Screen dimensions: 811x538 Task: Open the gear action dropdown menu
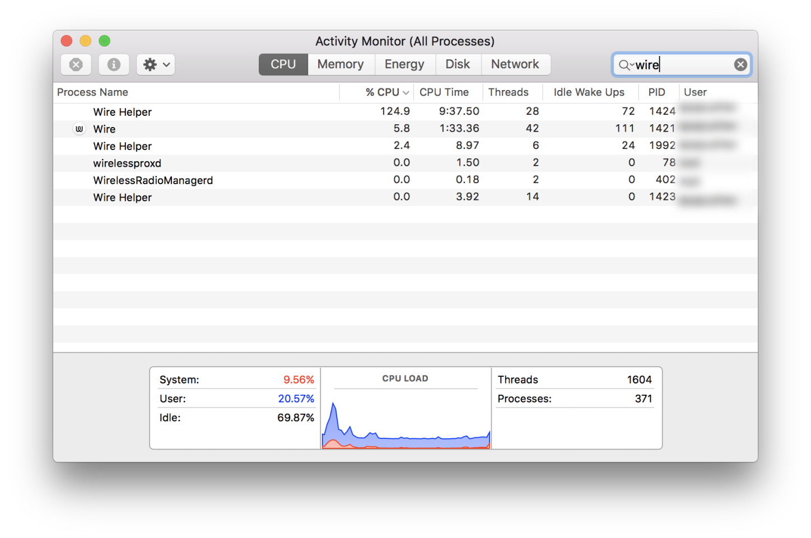click(x=156, y=64)
